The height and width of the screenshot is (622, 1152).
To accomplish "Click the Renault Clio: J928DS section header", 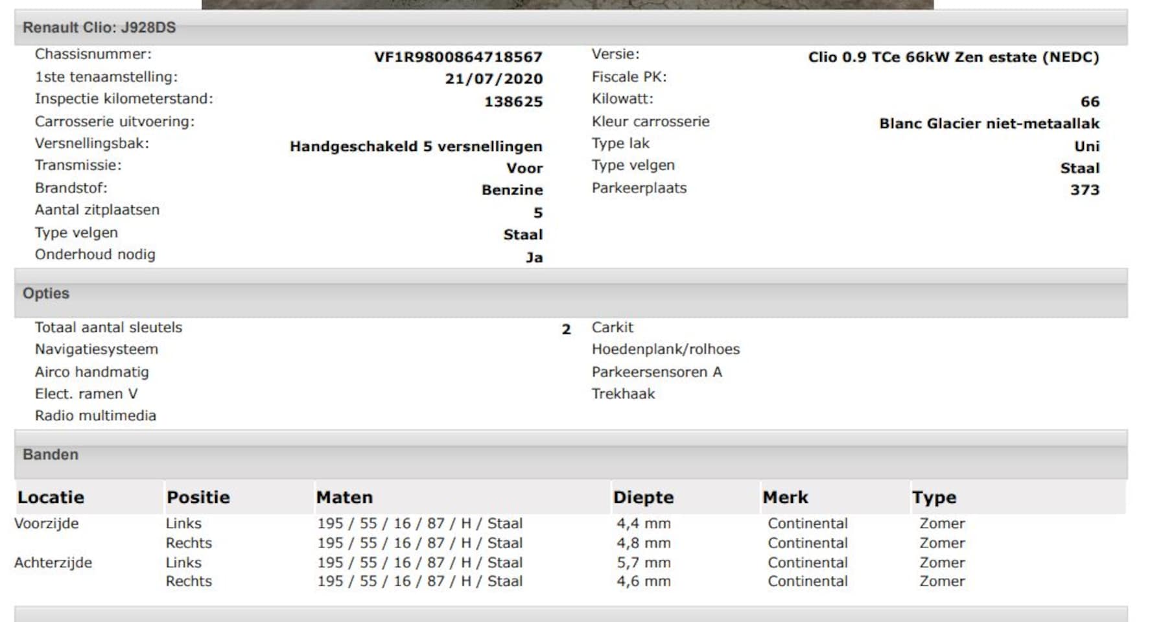I will 99,28.
